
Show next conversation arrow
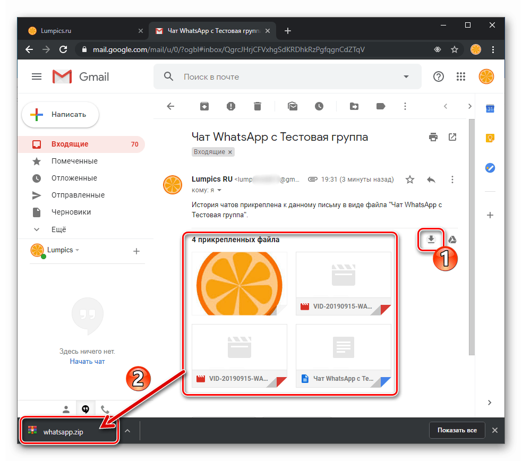tap(470, 106)
